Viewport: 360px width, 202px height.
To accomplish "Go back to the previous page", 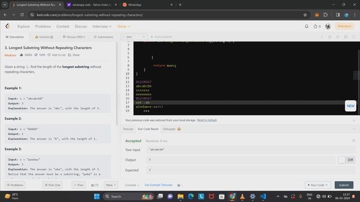I will 5,15.
